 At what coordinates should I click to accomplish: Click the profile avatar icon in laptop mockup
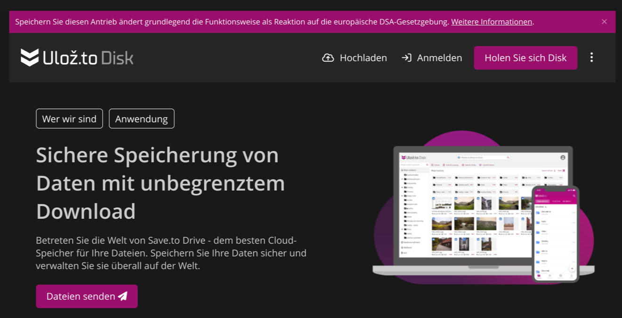(x=563, y=158)
